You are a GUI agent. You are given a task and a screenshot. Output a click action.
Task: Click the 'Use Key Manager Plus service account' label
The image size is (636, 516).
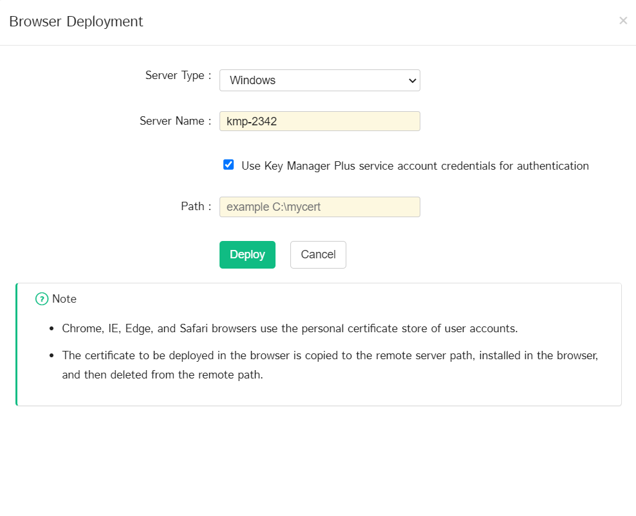[415, 166]
